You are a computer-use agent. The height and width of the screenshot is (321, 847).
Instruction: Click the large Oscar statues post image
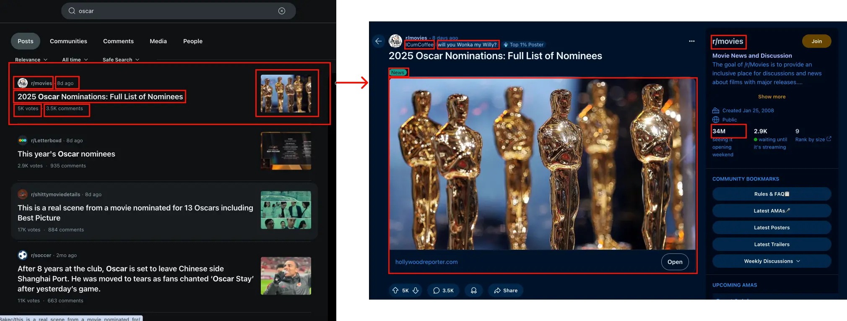coord(543,164)
